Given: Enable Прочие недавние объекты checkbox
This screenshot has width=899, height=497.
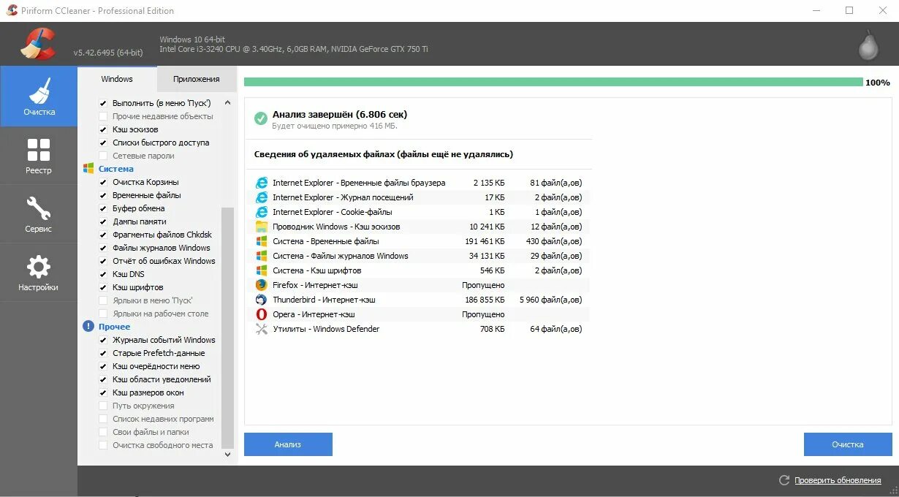Looking at the screenshot, I should (103, 116).
